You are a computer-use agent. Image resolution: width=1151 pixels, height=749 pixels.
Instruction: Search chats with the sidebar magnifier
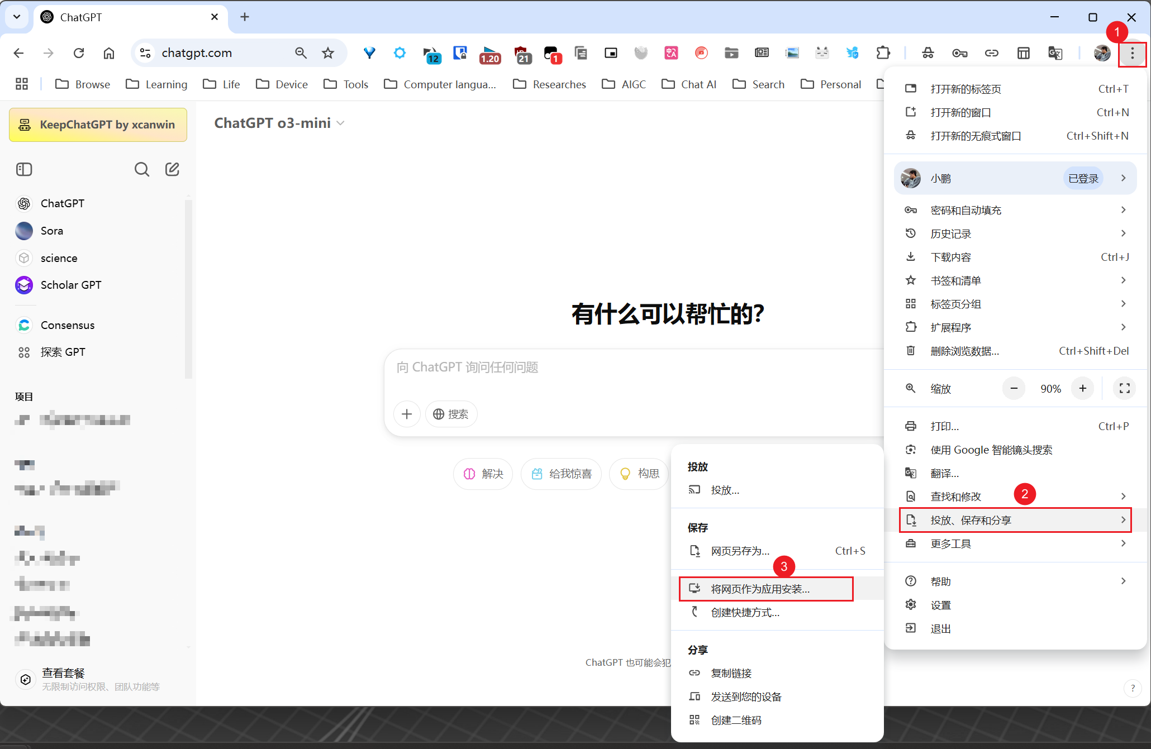pyautogui.click(x=142, y=169)
